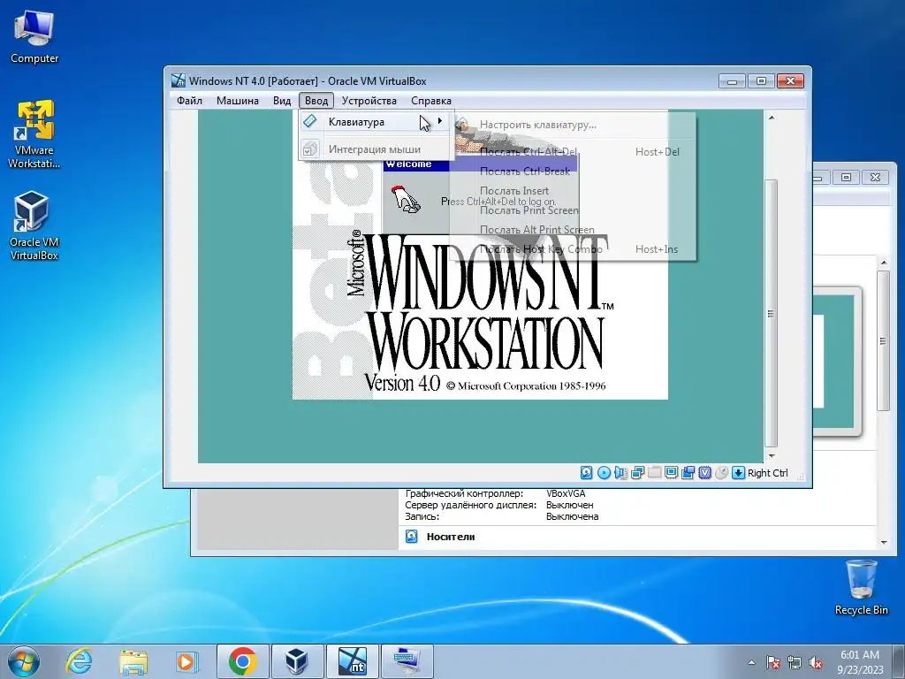Open the Oracle VM VirtualBox desktop shortcut
Image resolution: width=905 pixels, height=679 pixels.
coord(34,225)
